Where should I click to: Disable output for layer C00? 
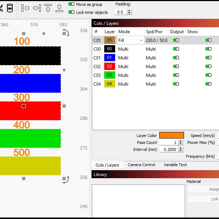[176, 49]
